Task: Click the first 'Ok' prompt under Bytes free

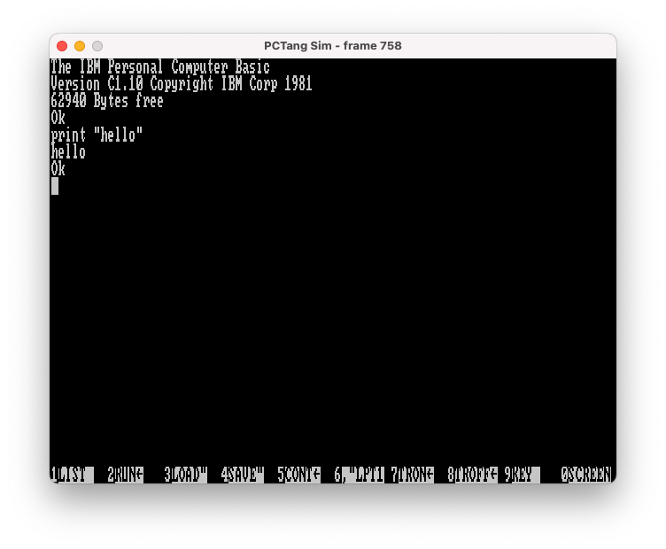Action: [58, 118]
